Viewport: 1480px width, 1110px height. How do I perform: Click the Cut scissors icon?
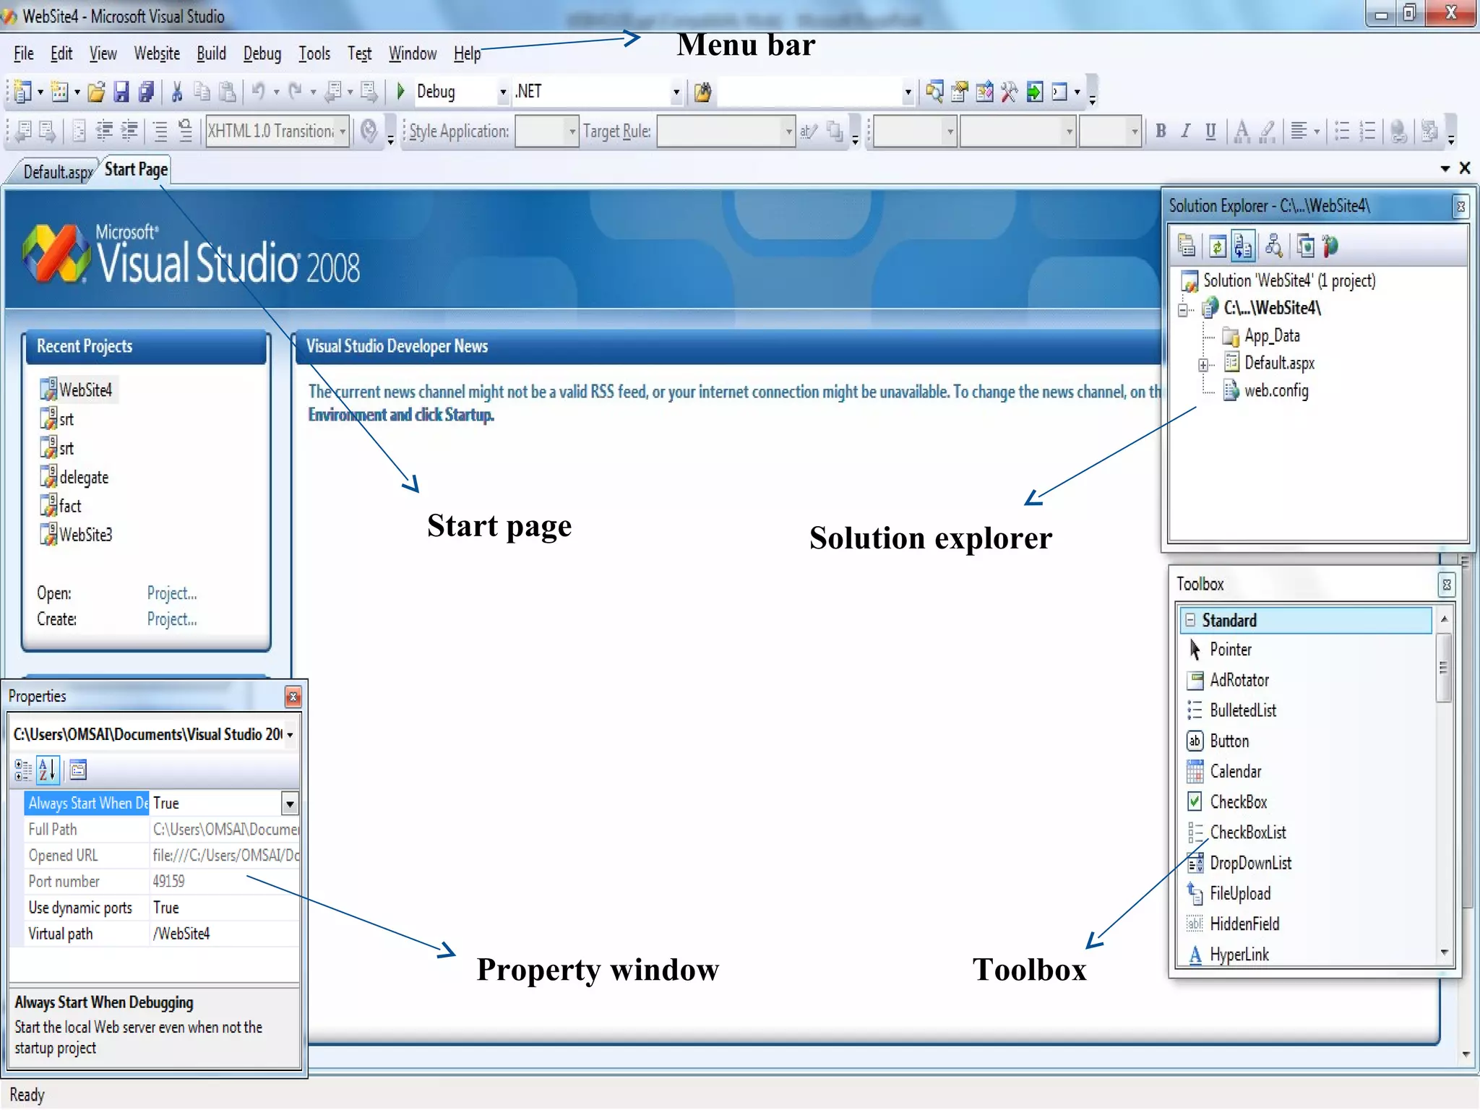(176, 92)
